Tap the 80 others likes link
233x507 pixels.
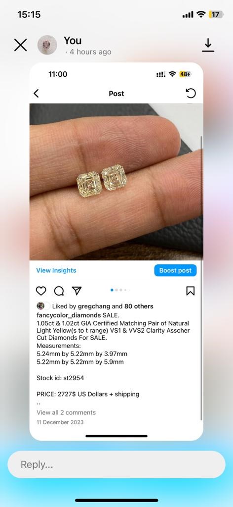(x=139, y=306)
